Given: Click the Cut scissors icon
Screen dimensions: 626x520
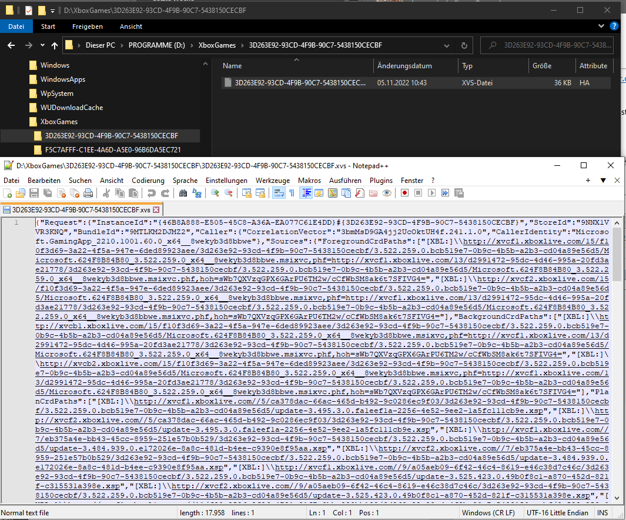Looking at the screenshot, I should click(x=106, y=194).
